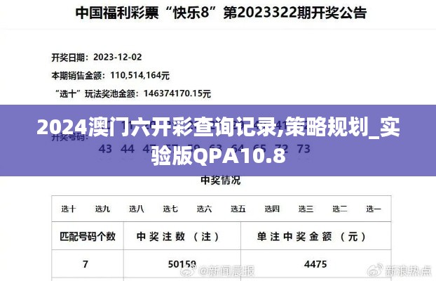Select the '选二' tab in the table

tap(340, 209)
